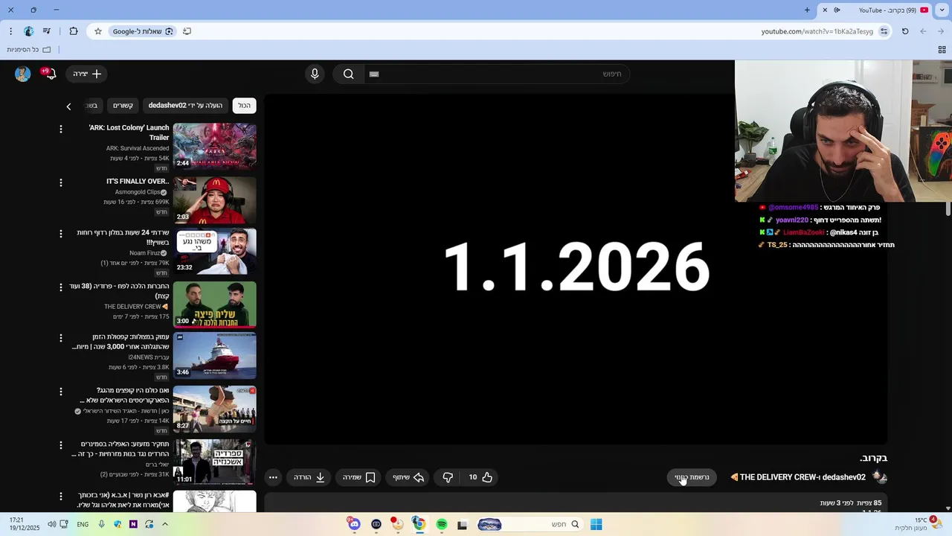Click the taskbar volume icon
The image size is (952, 536).
tap(51, 524)
